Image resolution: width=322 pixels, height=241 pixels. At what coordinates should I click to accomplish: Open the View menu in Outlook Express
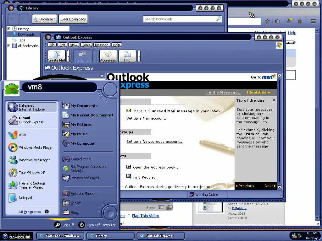pos(74,45)
